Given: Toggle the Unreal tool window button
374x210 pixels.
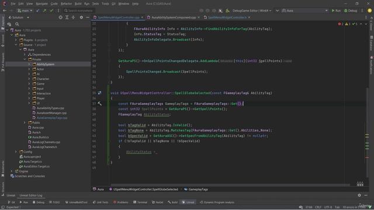Looking at the screenshot, I should click(188, 202).
